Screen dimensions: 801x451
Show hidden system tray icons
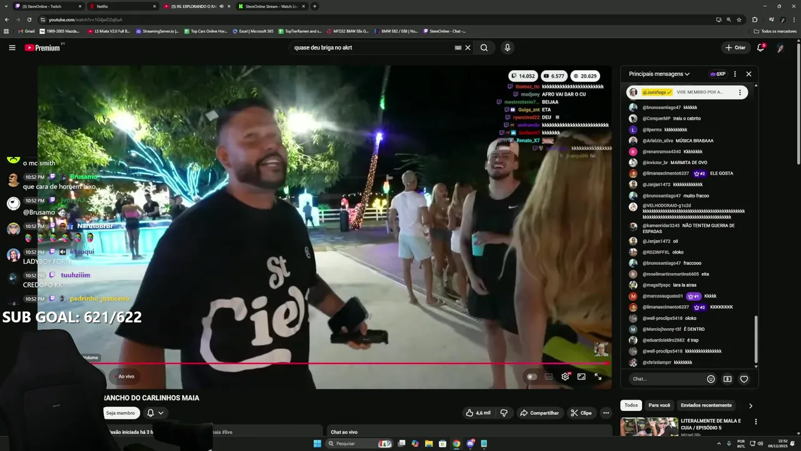point(718,443)
